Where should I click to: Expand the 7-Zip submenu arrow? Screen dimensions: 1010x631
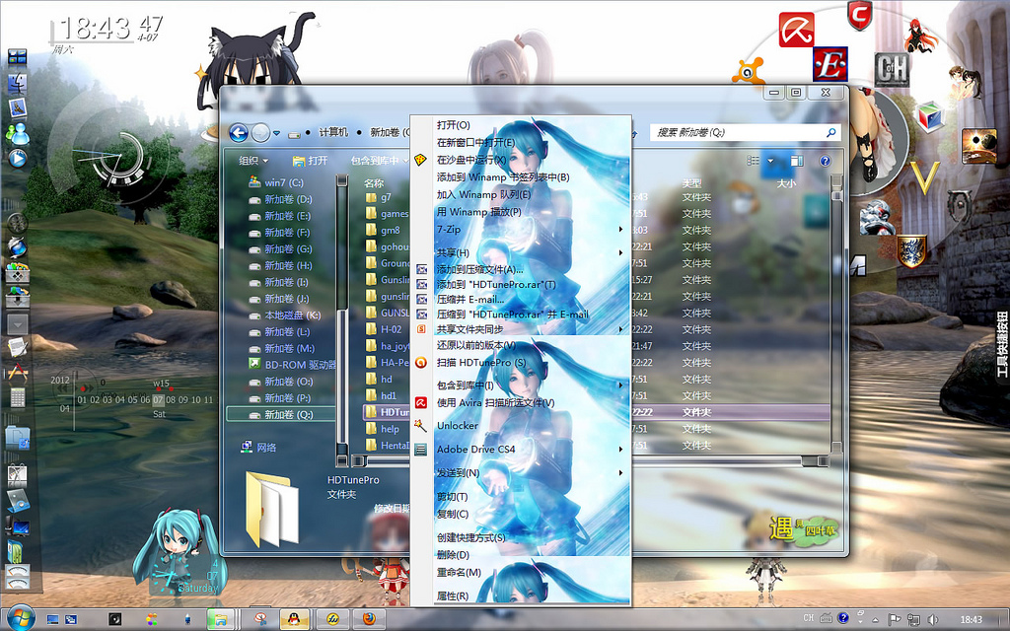point(621,229)
